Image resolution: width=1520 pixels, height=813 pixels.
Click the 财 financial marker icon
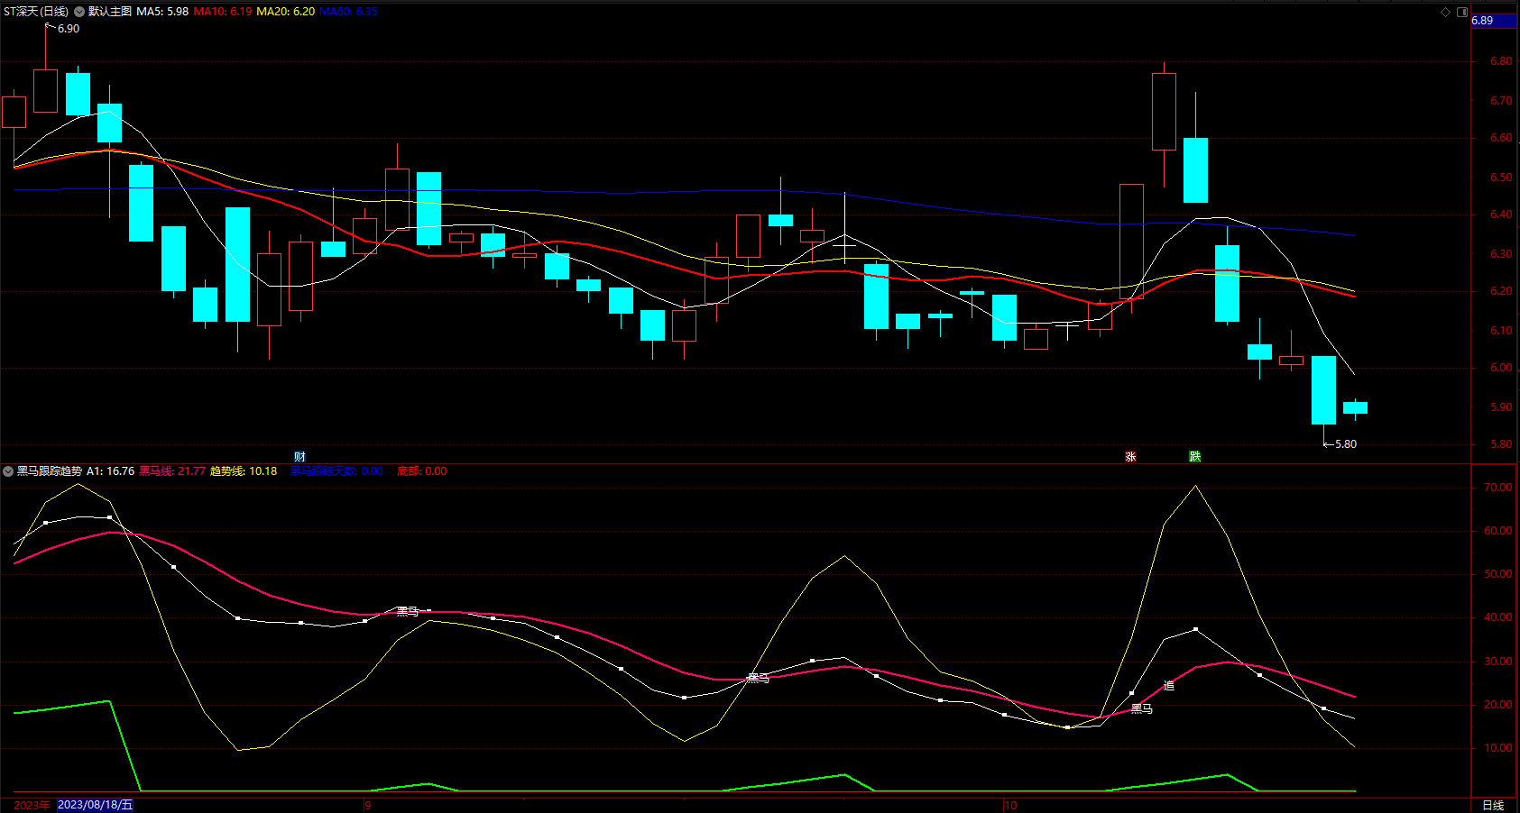[x=299, y=457]
